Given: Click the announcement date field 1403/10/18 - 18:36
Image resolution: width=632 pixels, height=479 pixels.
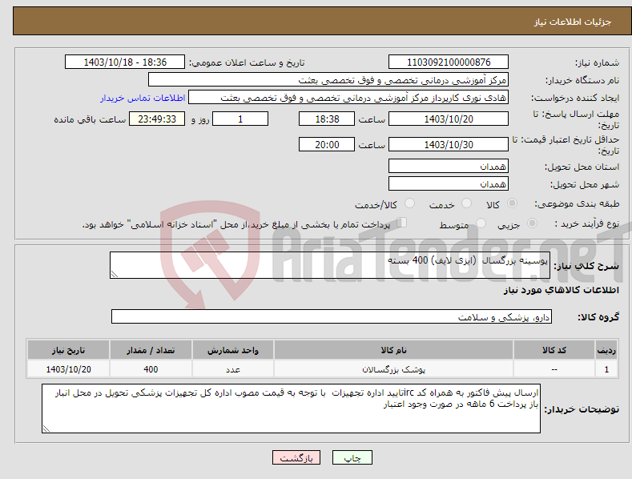Looking at the screenshot, I should [x=124, y=62].
